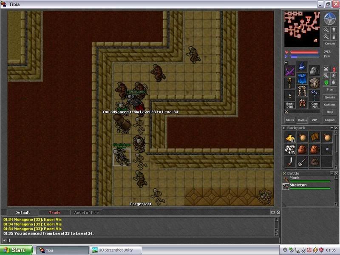Screen dimensions: 340x255
Task: Click the compass rose on the minimap panel
Action: (330, 19)
